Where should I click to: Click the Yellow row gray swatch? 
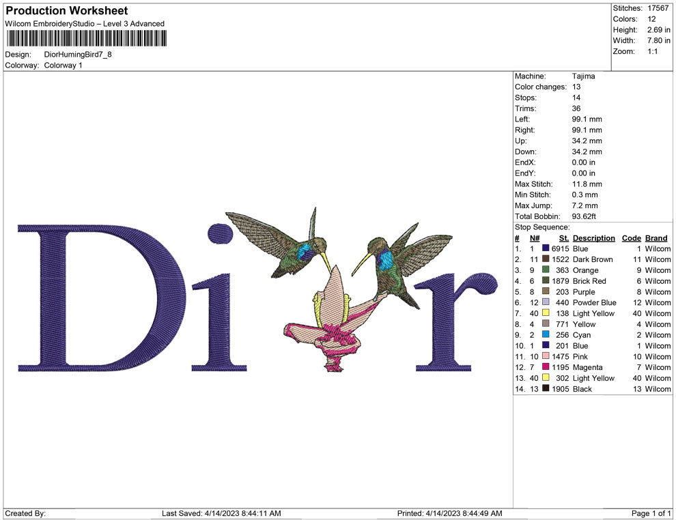click(x=546, y=323)
